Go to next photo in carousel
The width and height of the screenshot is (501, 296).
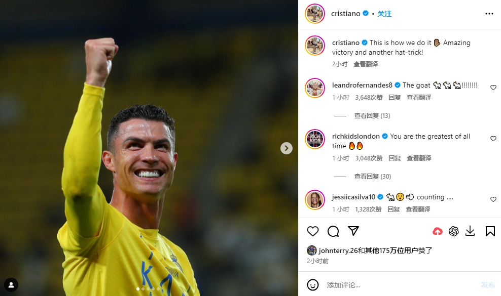(287, 148)
